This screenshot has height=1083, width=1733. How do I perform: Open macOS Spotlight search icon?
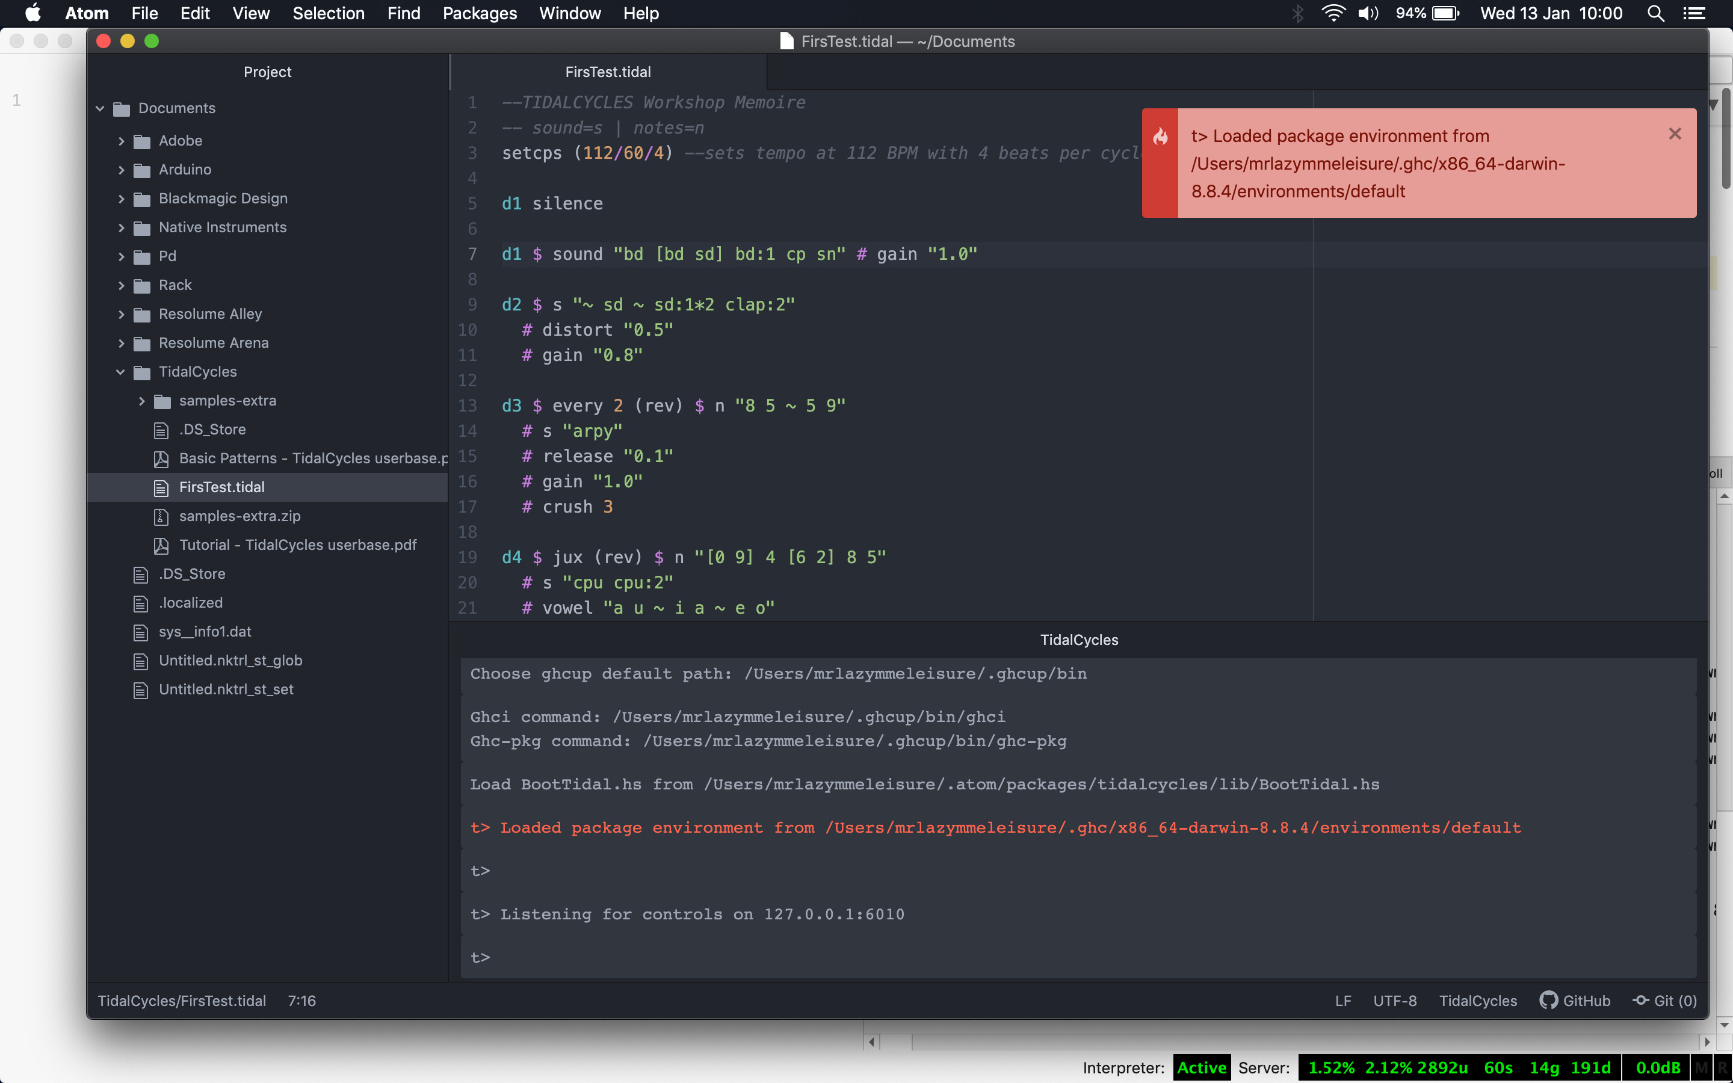[x=1655, y=14]
